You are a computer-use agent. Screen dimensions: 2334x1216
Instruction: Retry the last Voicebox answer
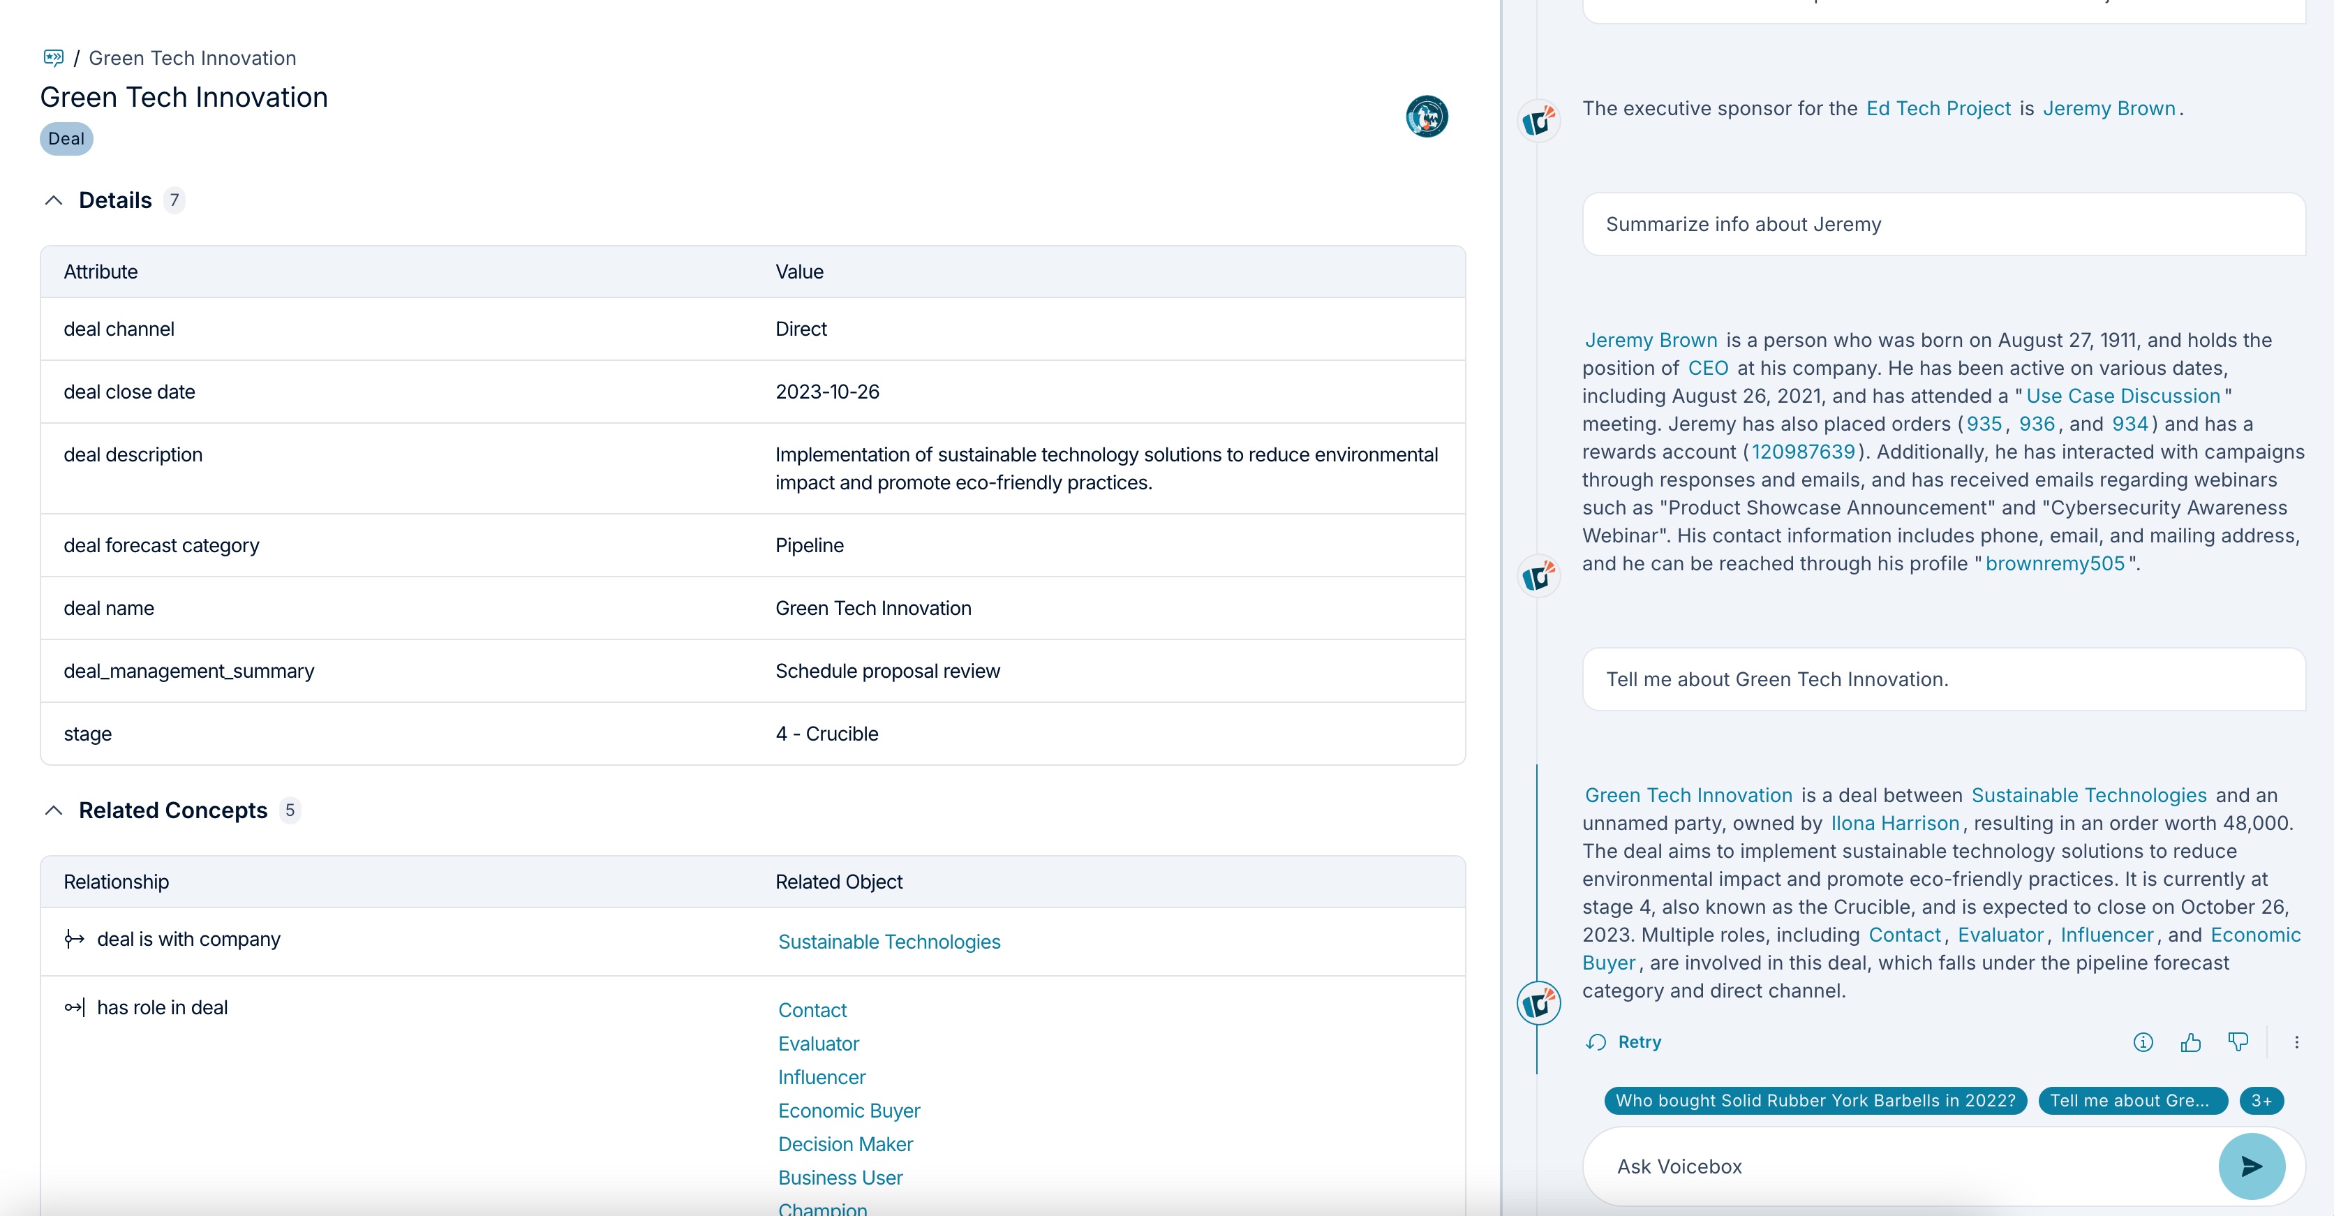1623,1042
